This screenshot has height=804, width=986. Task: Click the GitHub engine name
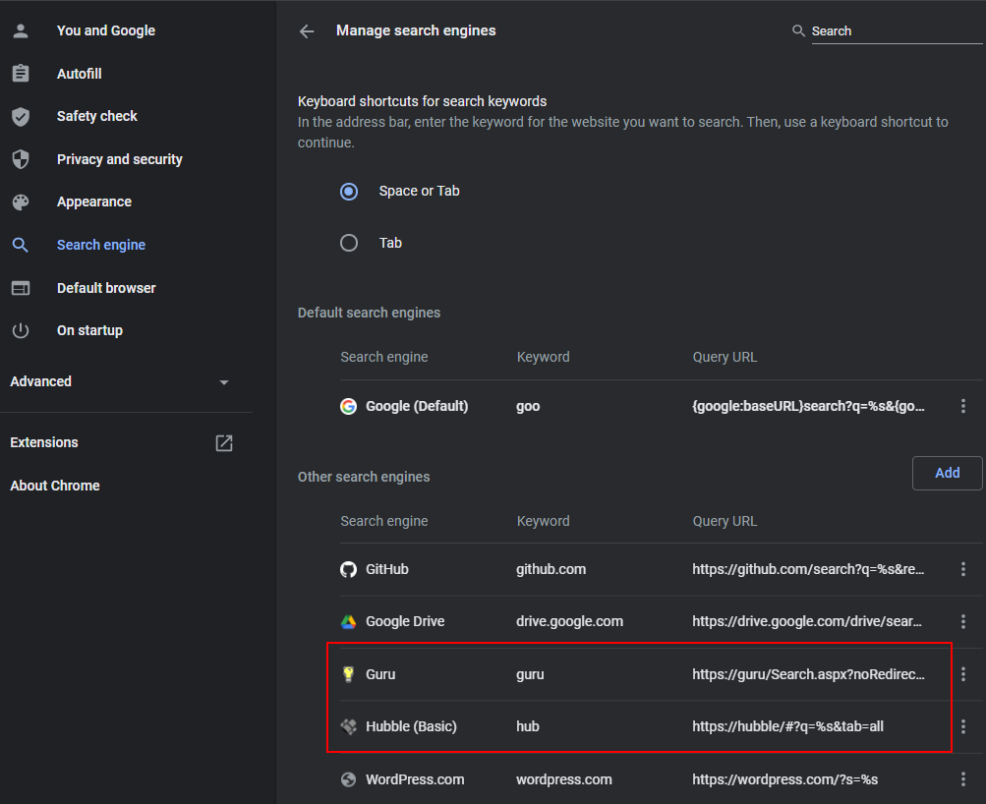coord(387,569)
